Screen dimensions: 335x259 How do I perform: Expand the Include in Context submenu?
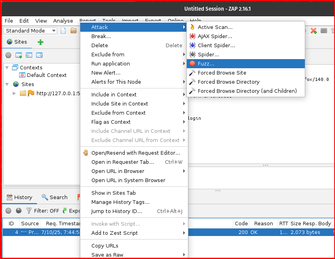click(134, 95)
